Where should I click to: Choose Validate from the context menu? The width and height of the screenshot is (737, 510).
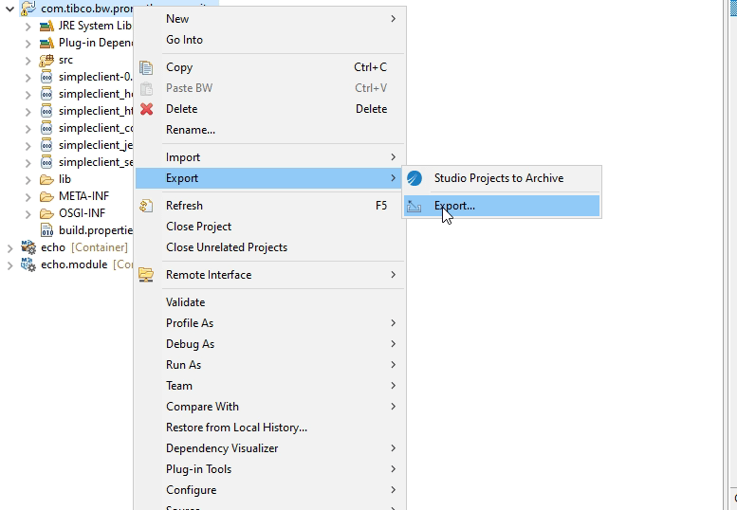[185, 302]
